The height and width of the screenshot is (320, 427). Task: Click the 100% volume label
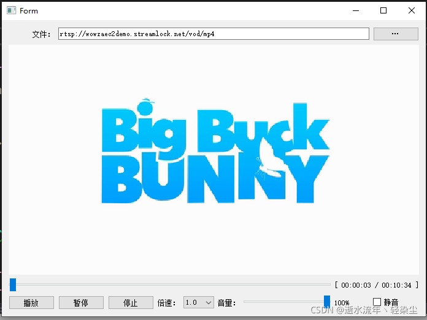[x=342, y=303]
